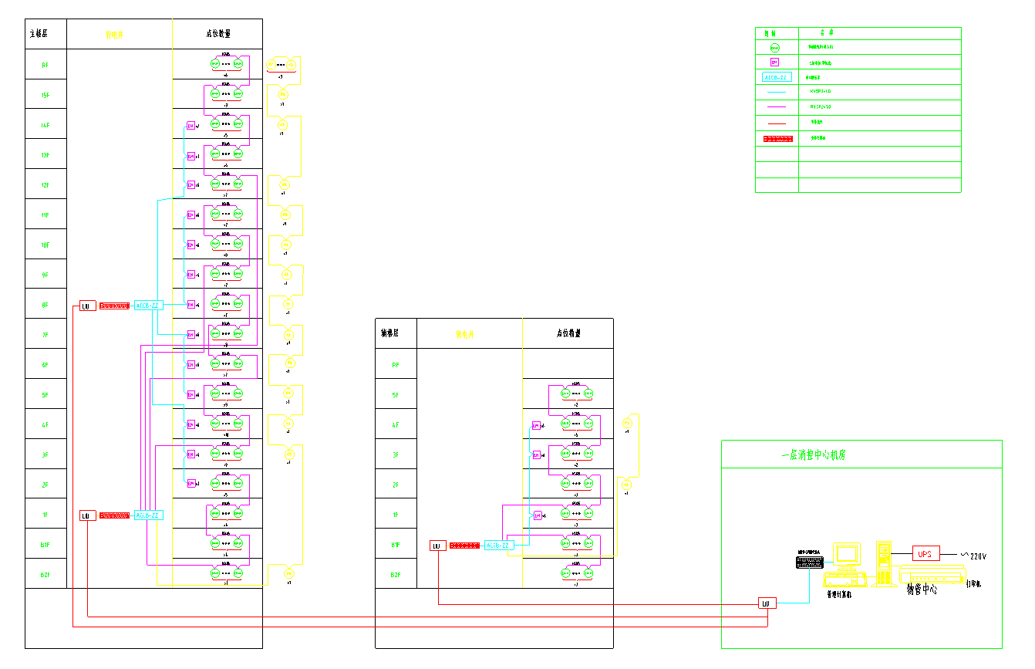Select the LIU box in the control room
This screenshot has width=1035, height=669.
point(767,603)
